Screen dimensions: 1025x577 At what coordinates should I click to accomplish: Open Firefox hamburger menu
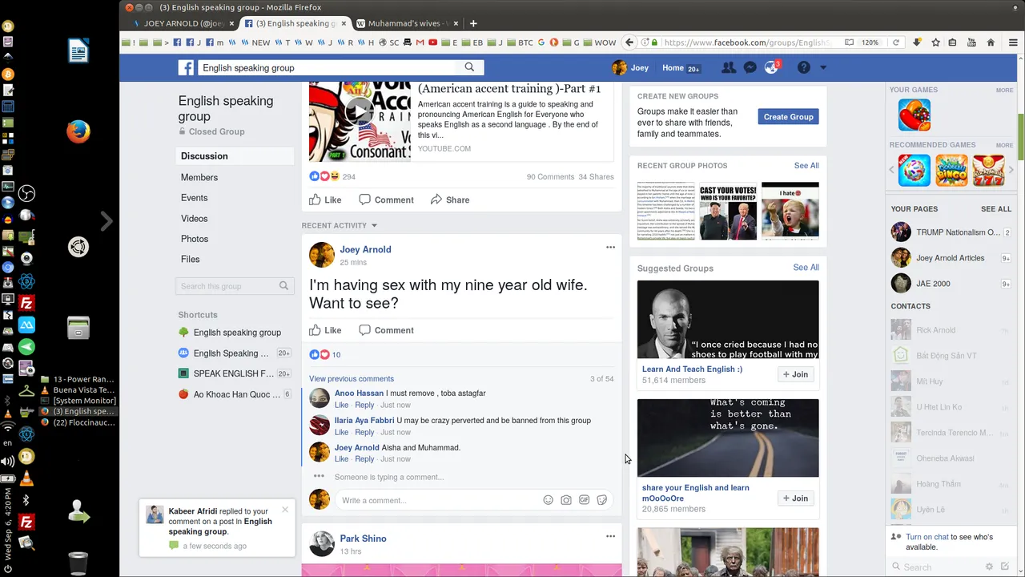[1012, 42]
